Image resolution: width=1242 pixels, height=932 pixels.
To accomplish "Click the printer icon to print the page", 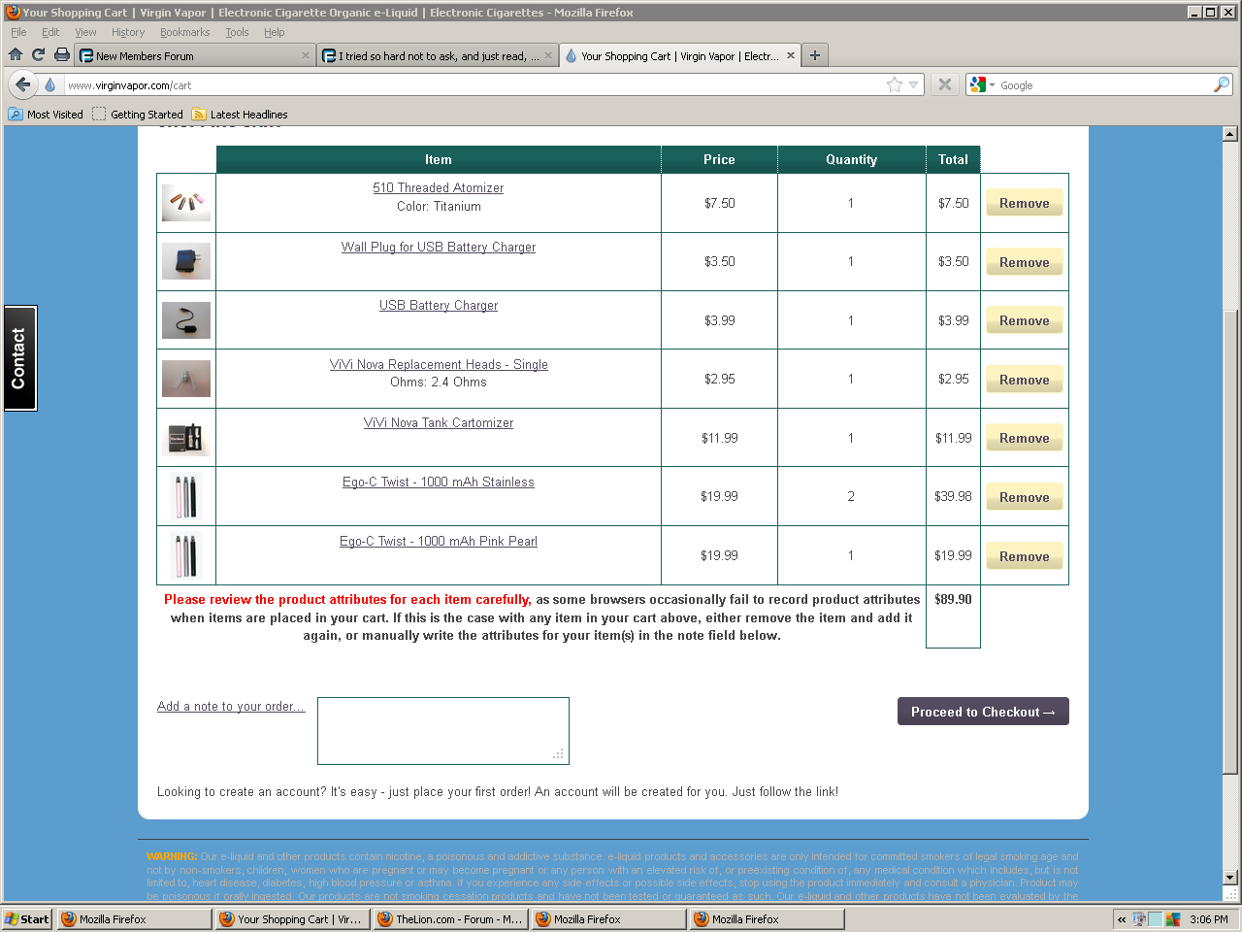I will pos(62,55).
